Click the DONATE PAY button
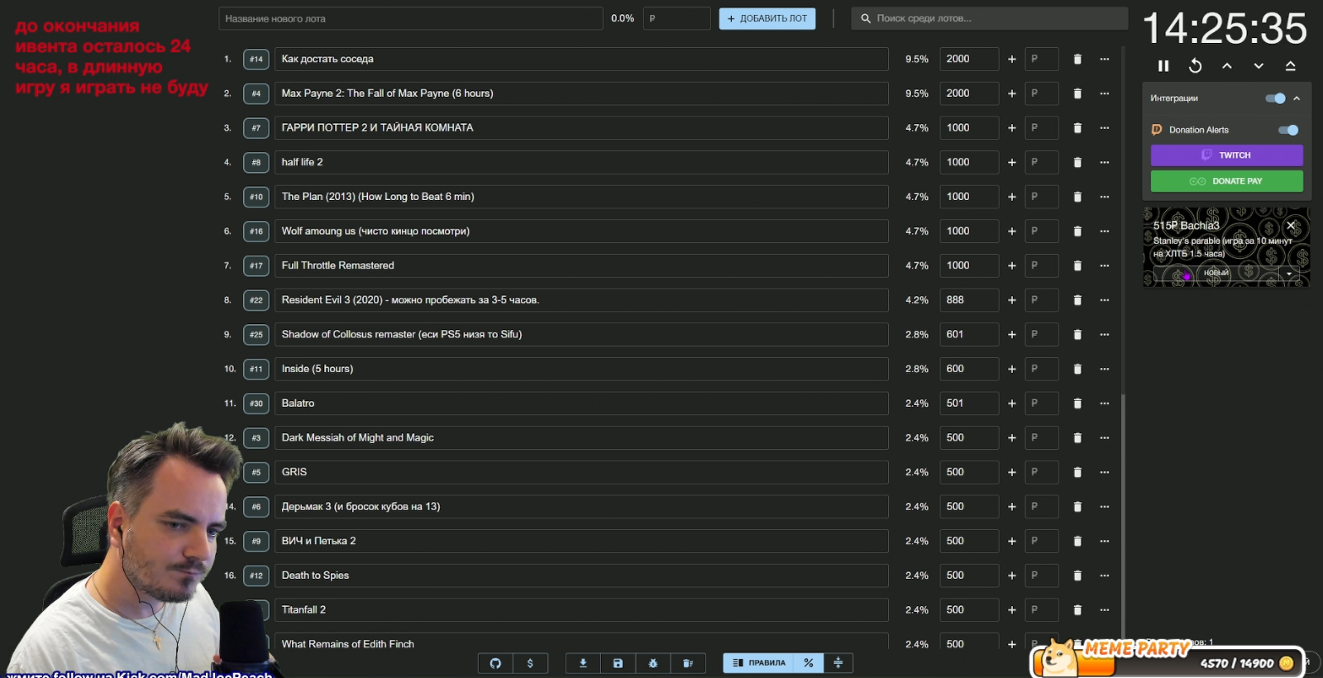The image size is (1323, 678). [1227, 181]
